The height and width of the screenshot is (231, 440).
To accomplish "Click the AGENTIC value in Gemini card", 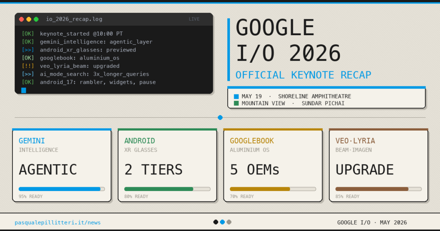I will point(48,170).
